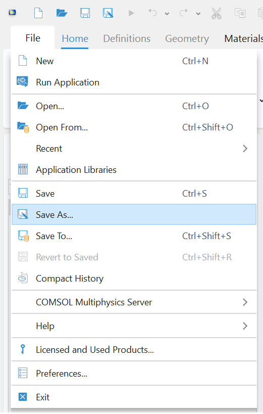263x414 pixels.
Task: Click the New file icon in quick toolbar
Action: point(38,13)
